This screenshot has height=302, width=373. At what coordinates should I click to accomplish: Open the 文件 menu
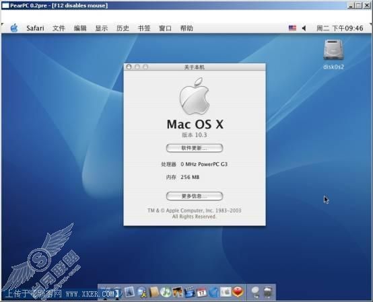(x=59, y=28)
